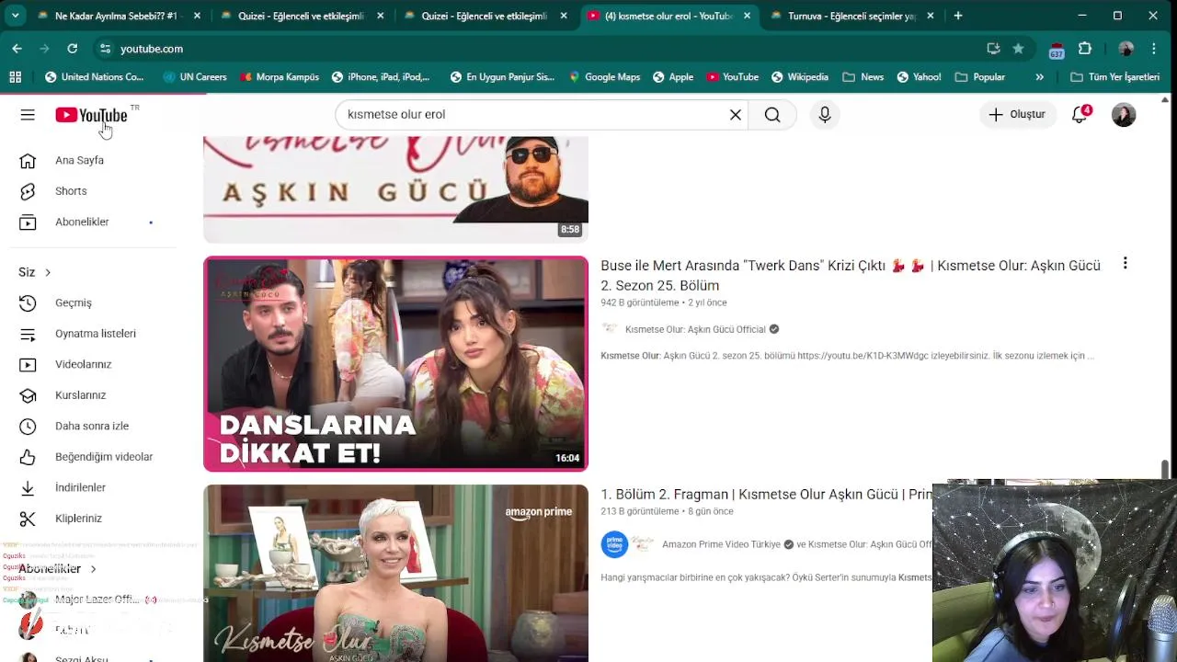The width and height of the screenshot is (1177, 662).
Task: Click the Oluştur create button
Action: click(1017, 115)
